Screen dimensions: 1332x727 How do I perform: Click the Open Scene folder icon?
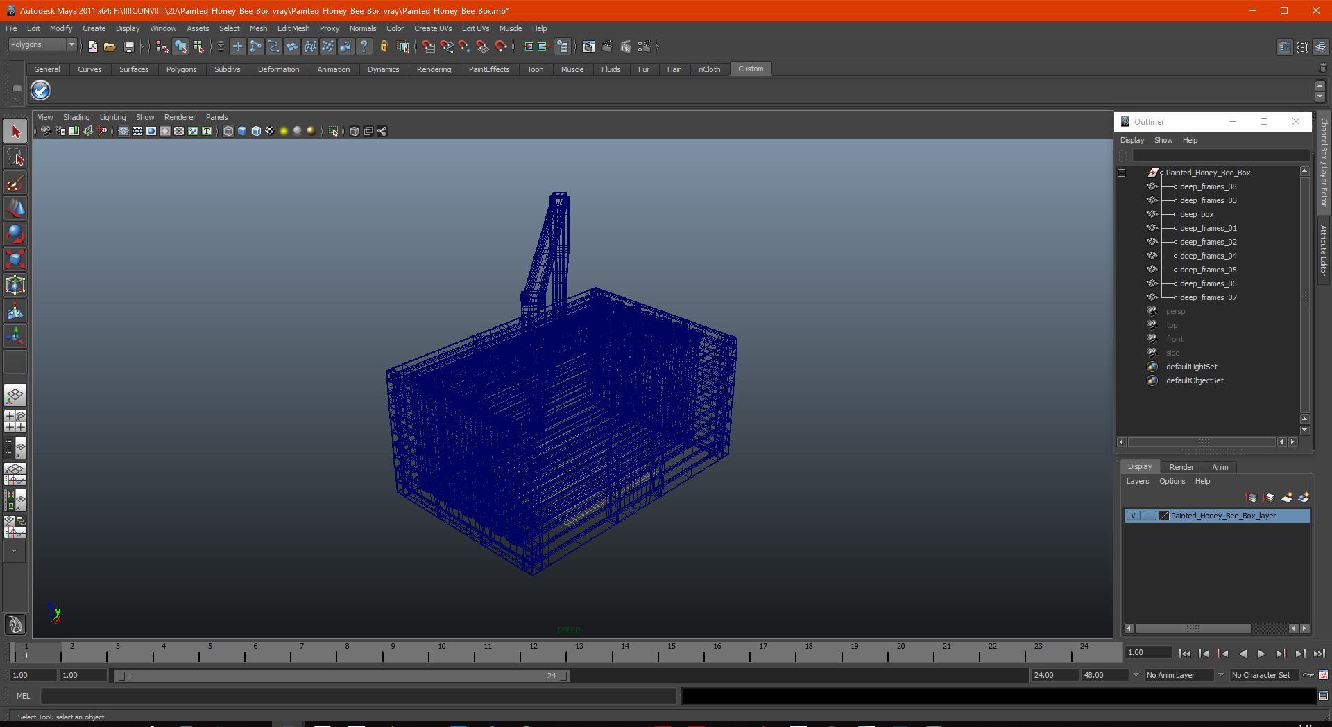point(110,46)
